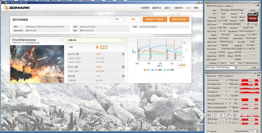Image resolution: width=262 pixels, height=133 pixels.
Task: Click the Graphics score value 4 327
Action: pos(98,54)
